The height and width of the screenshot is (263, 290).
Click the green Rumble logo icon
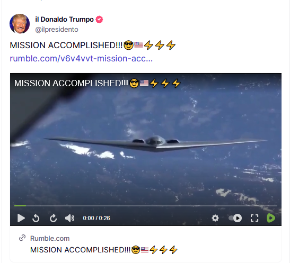coord(271,218)
